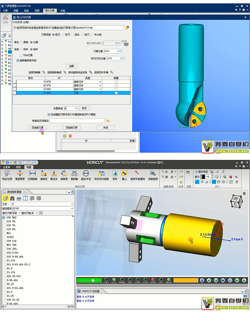Select 铣刀 tool type radio button
The image size is (250, 312).
(x=53, y=35)
